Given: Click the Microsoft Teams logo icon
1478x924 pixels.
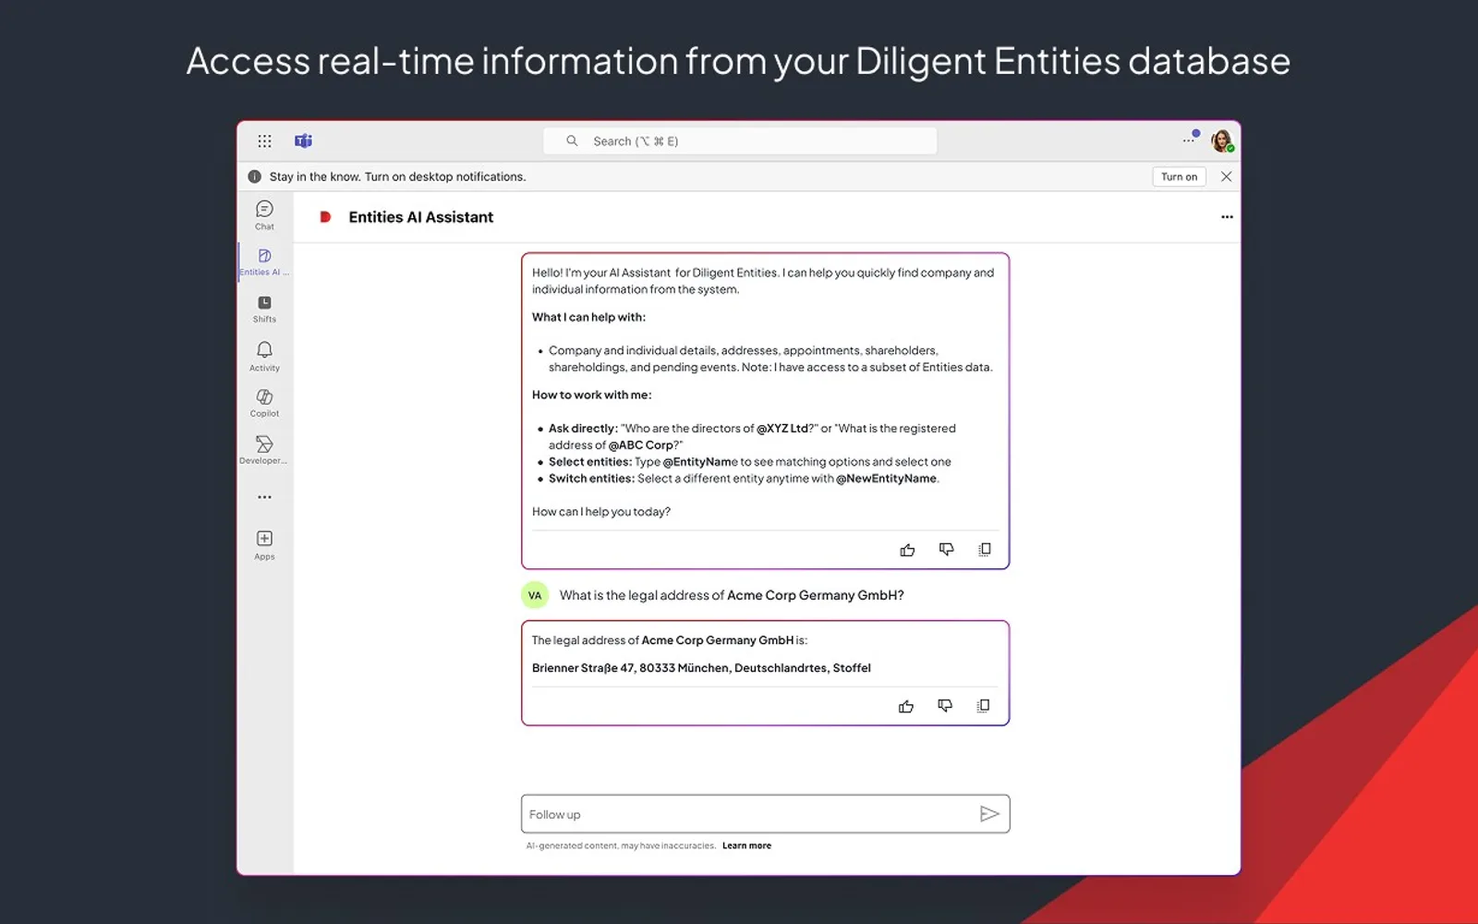Looking at the screenshot, I should [x=303, y=141].
